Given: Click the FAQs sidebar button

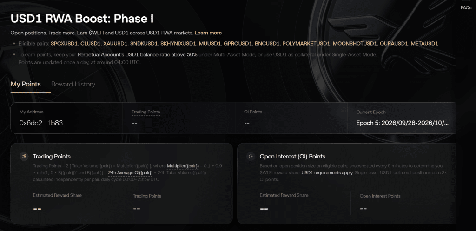Looking at the screenshot, I should pos(466,8).
